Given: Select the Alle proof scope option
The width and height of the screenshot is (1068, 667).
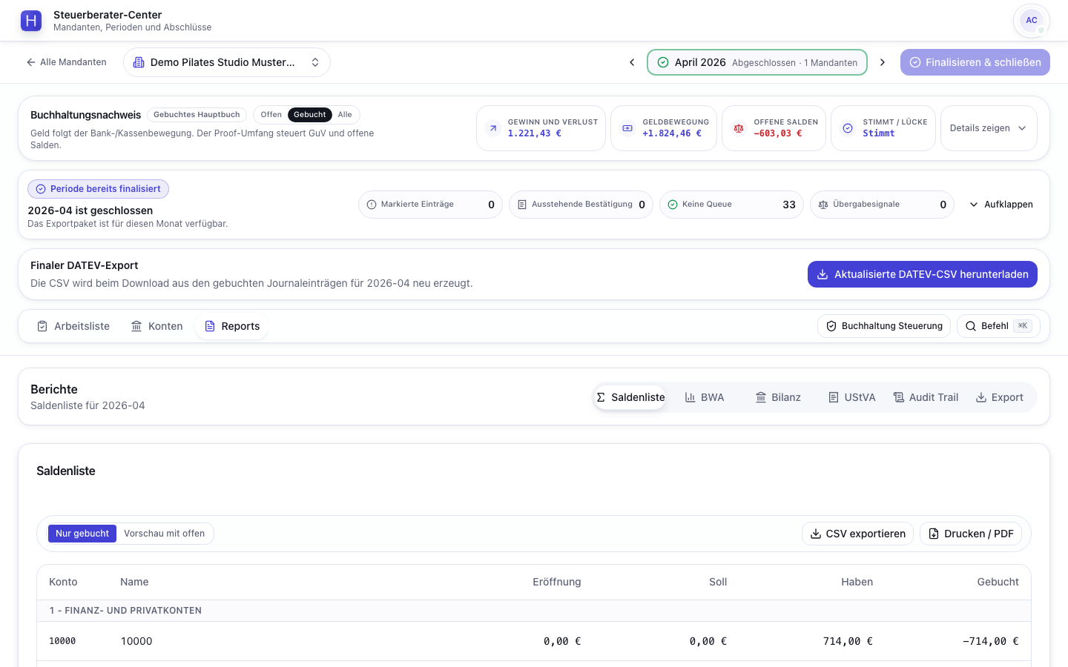Looking at the screenshot, I should [x=345, y=115].
